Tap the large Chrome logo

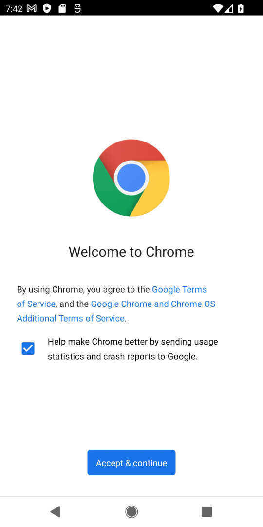pyautogui.click(x=131, y=178)
